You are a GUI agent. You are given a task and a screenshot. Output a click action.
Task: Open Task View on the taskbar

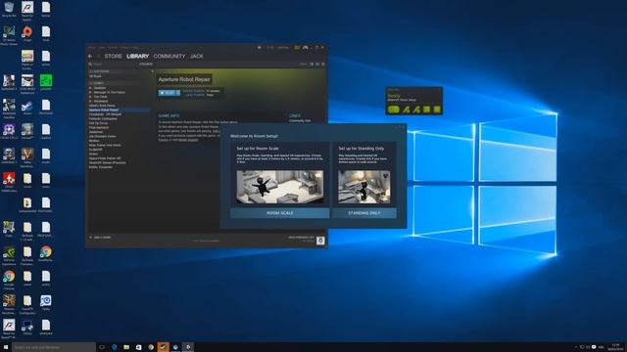(x=102, y=347)
